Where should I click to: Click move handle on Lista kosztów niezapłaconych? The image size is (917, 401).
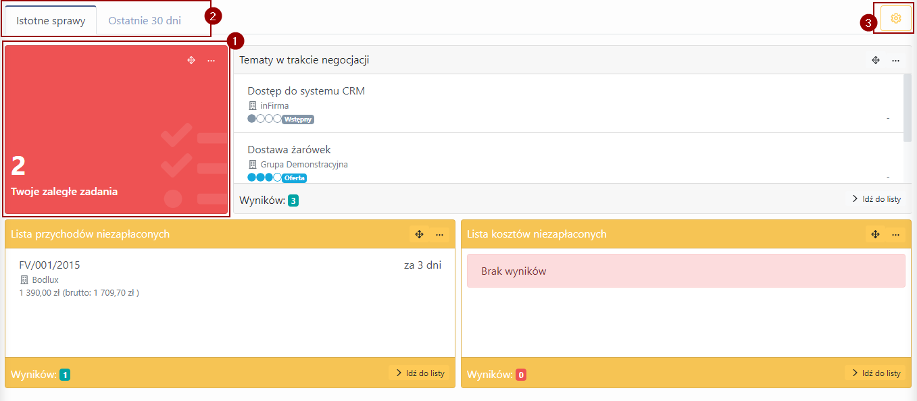click(875, 234)
